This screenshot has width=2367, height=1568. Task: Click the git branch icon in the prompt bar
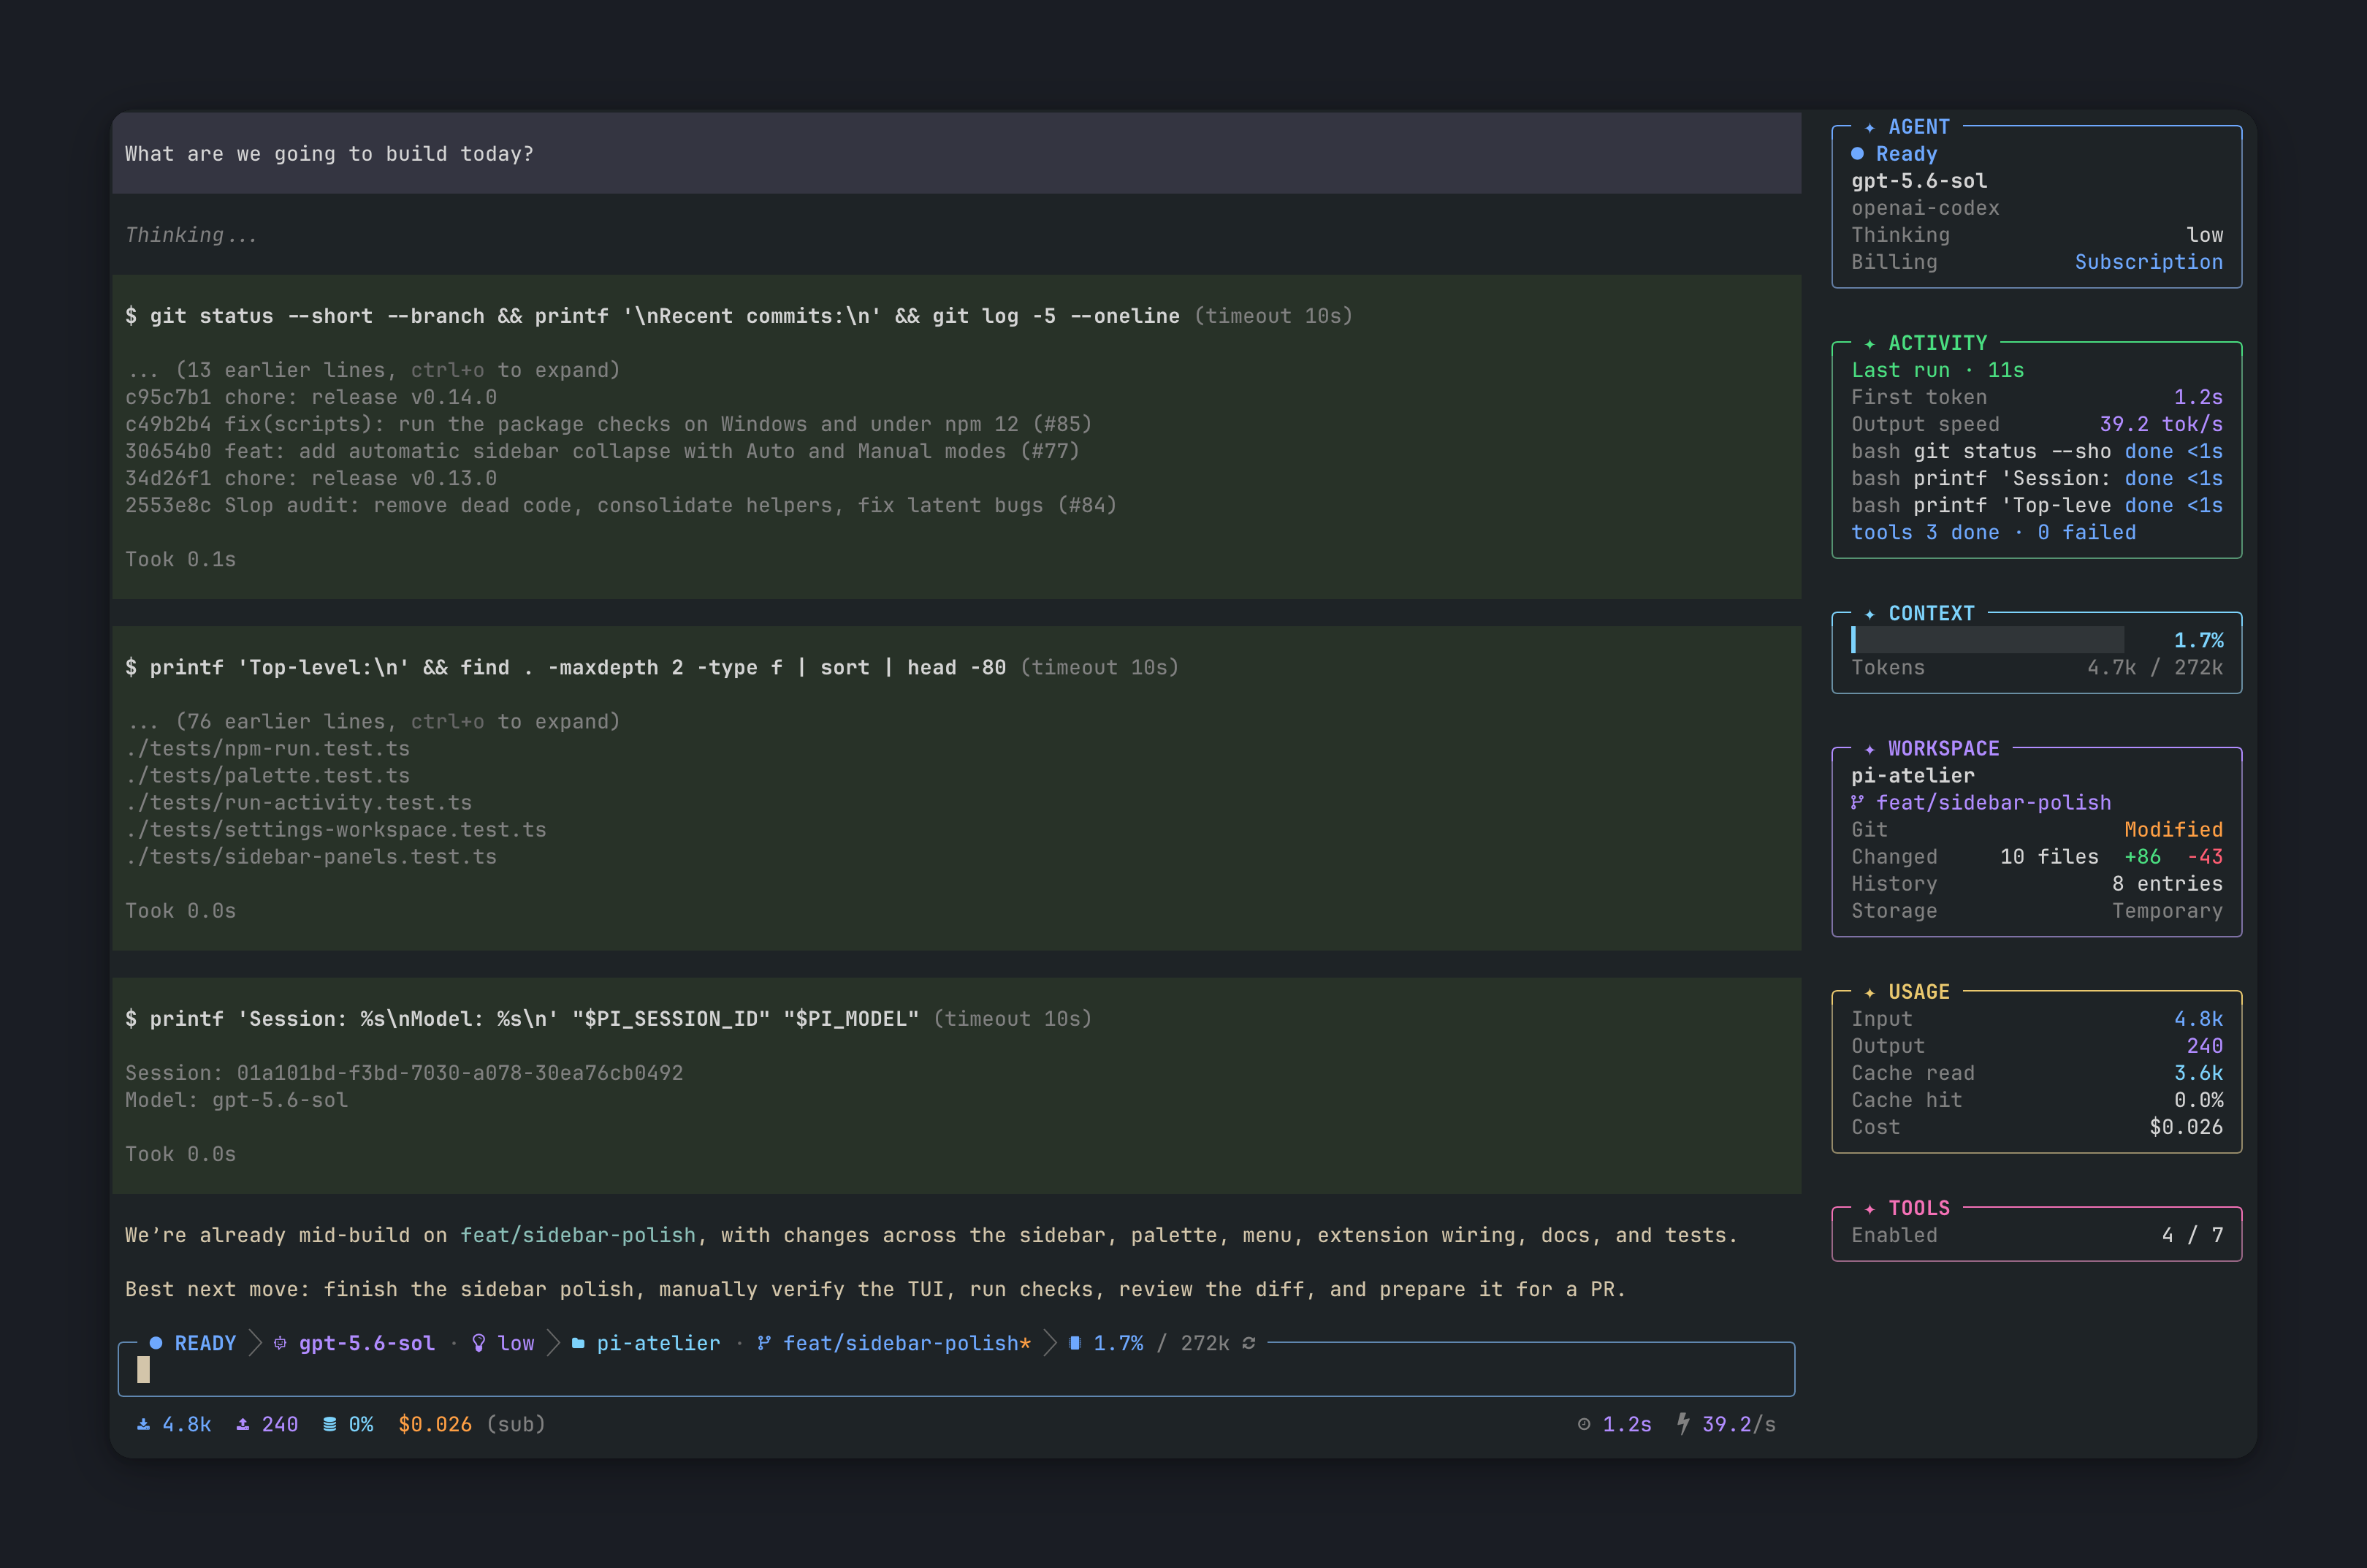[763, 1343]
